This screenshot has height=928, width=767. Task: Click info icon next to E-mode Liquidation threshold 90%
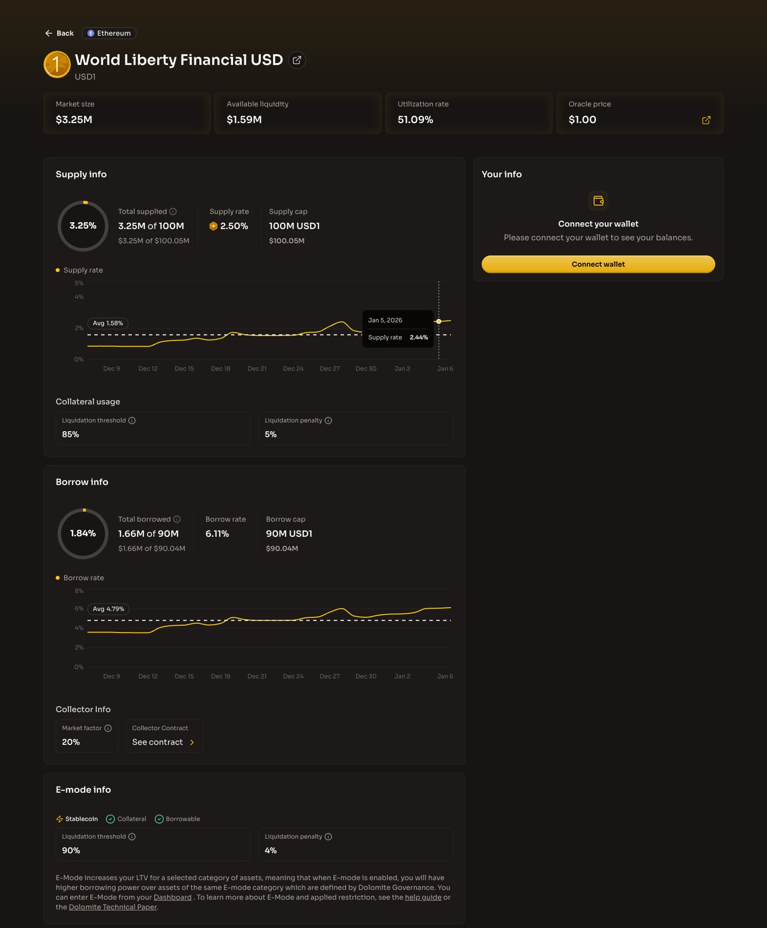132,837
